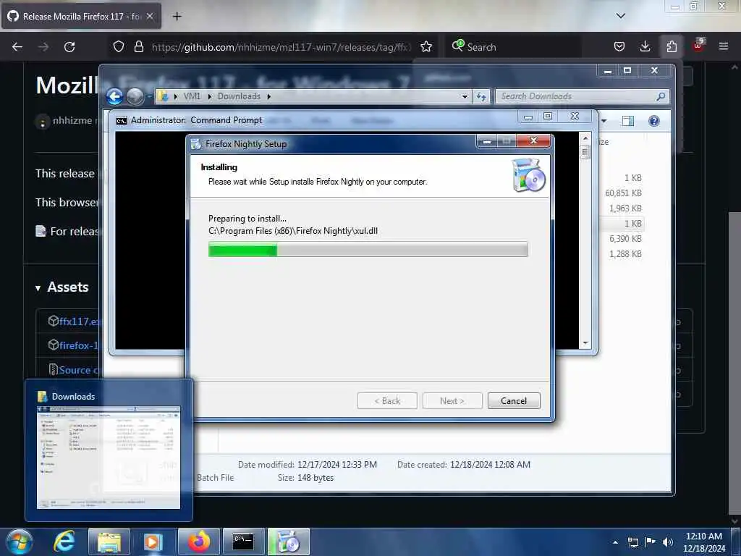Select Downloads in Explorer breadcrumb

(239, 96)
